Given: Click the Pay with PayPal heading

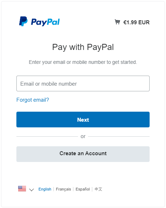Looking at the screenshot, I should 83,47.
